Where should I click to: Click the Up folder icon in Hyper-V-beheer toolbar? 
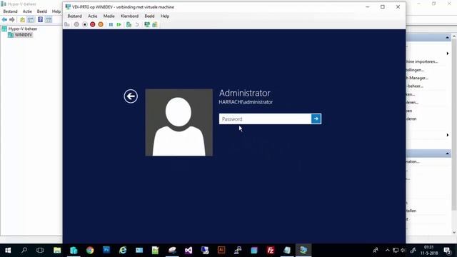[x=22, y=19]
